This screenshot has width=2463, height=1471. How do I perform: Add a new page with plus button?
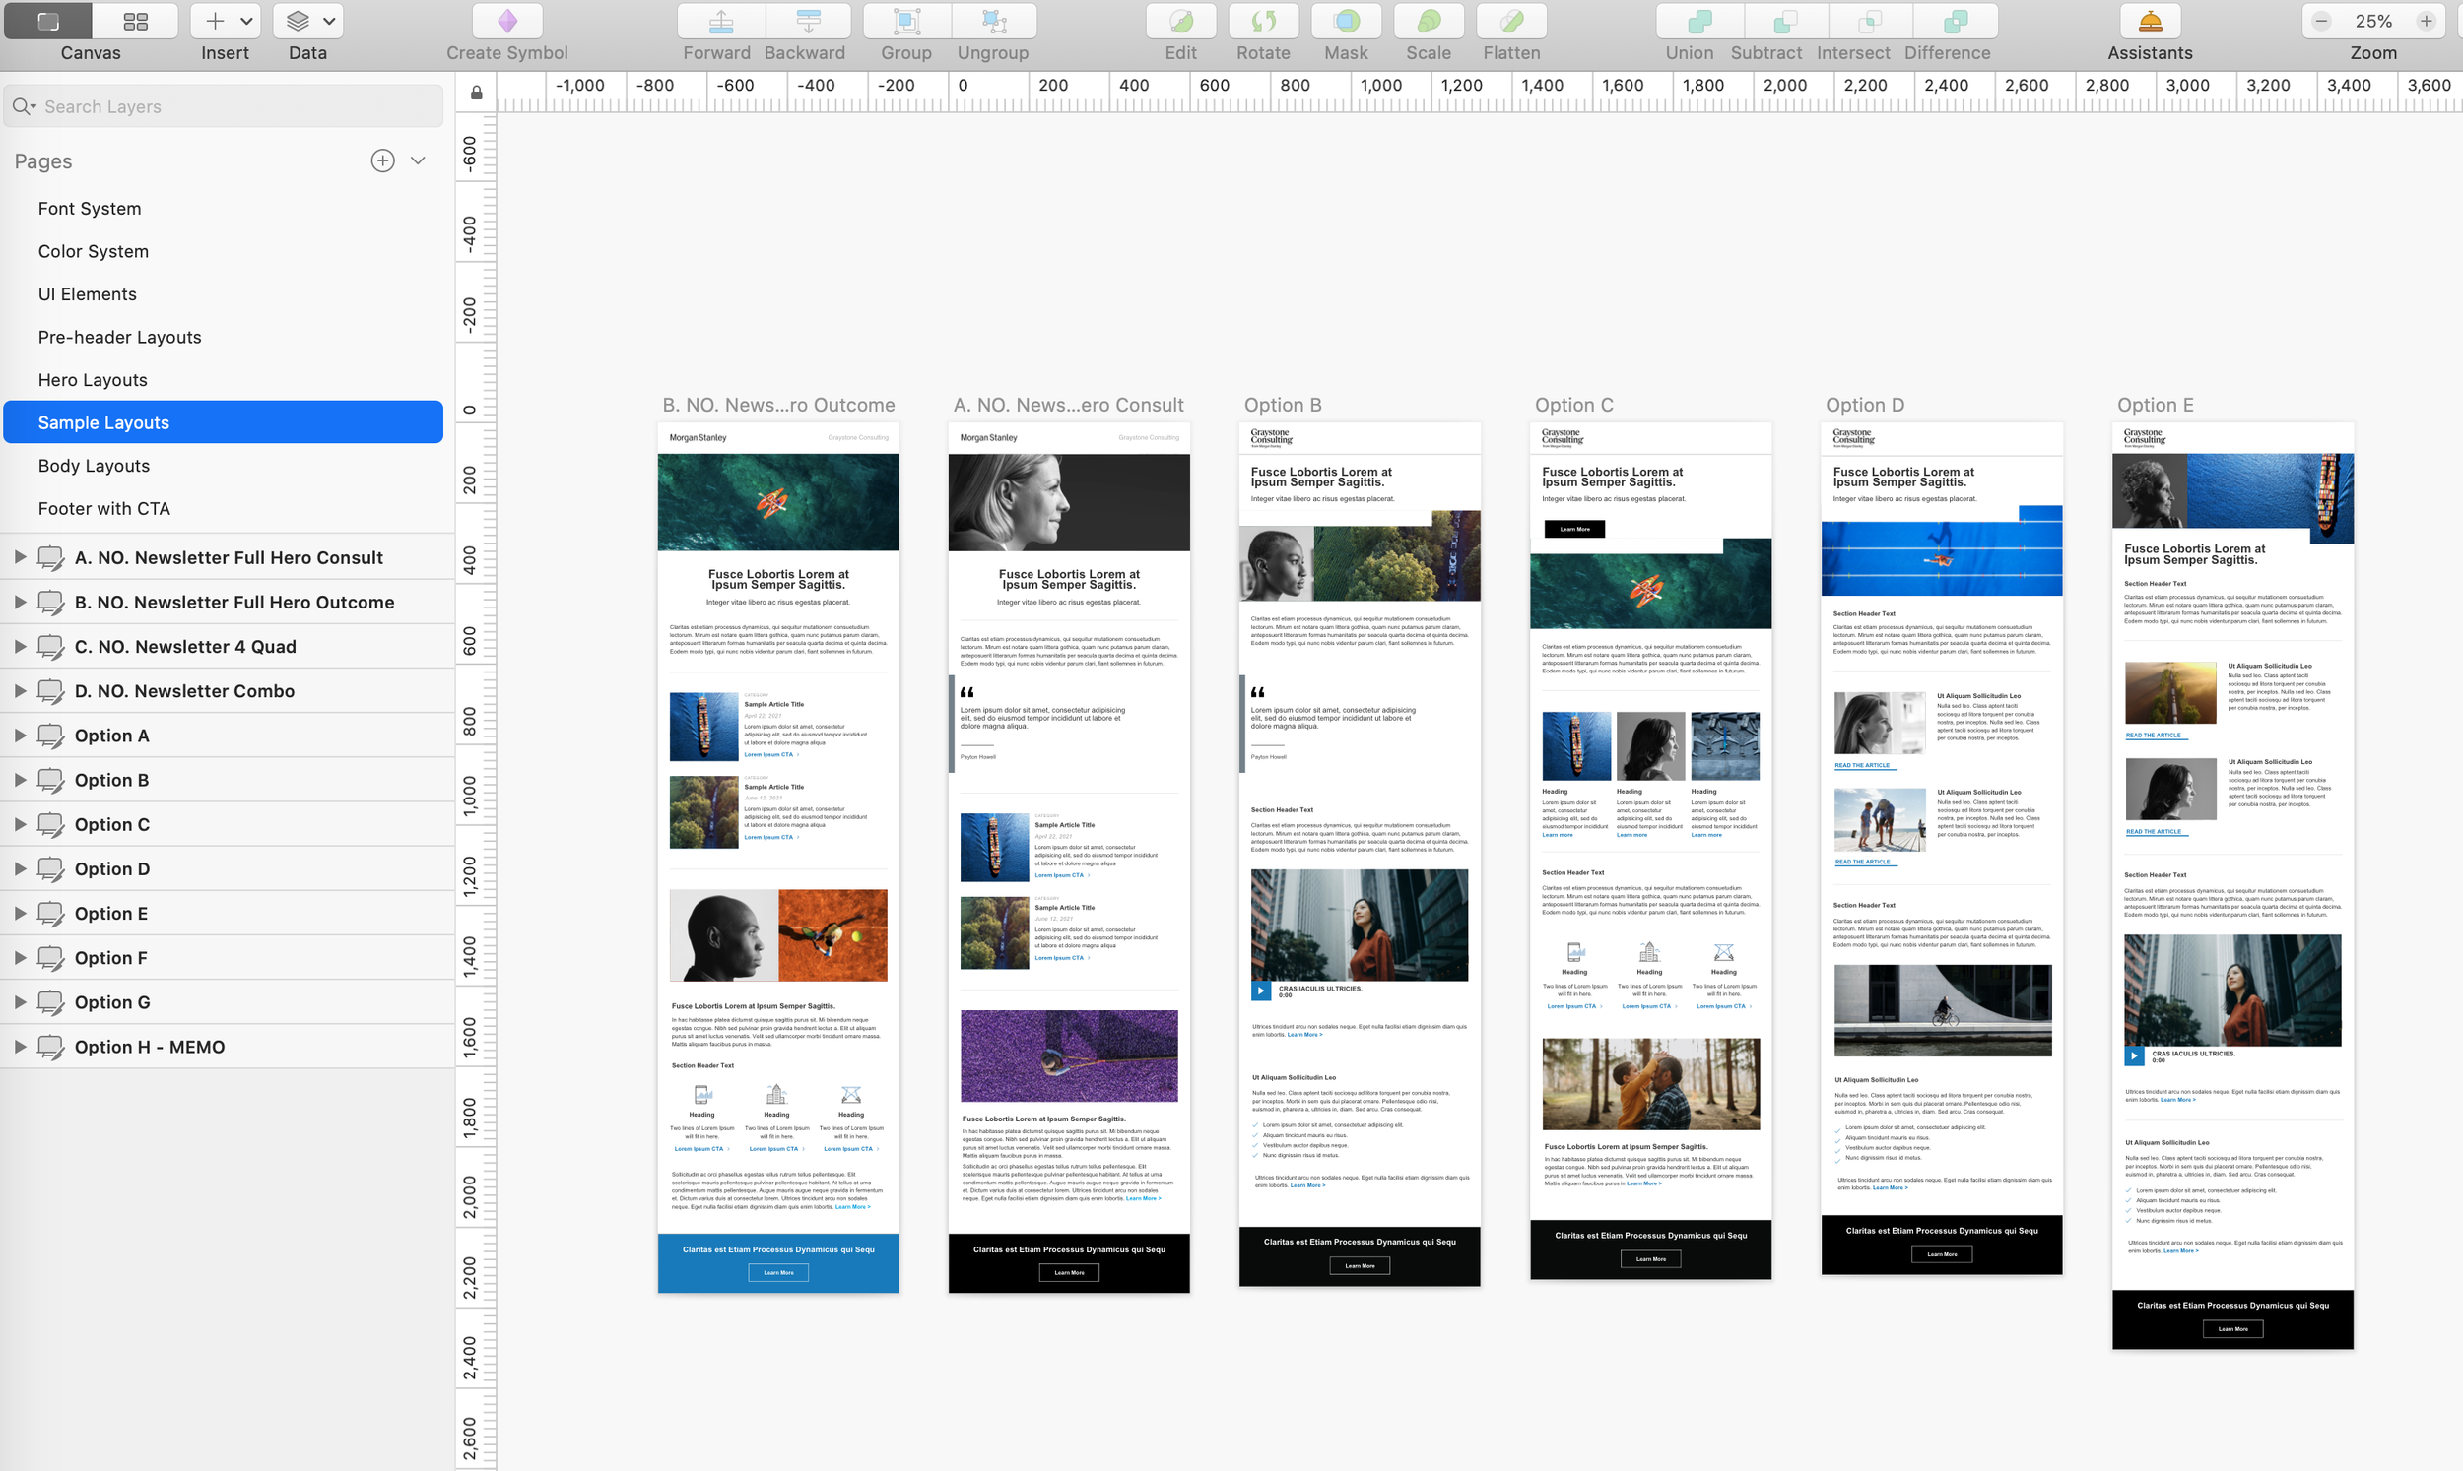pos(382,160)
